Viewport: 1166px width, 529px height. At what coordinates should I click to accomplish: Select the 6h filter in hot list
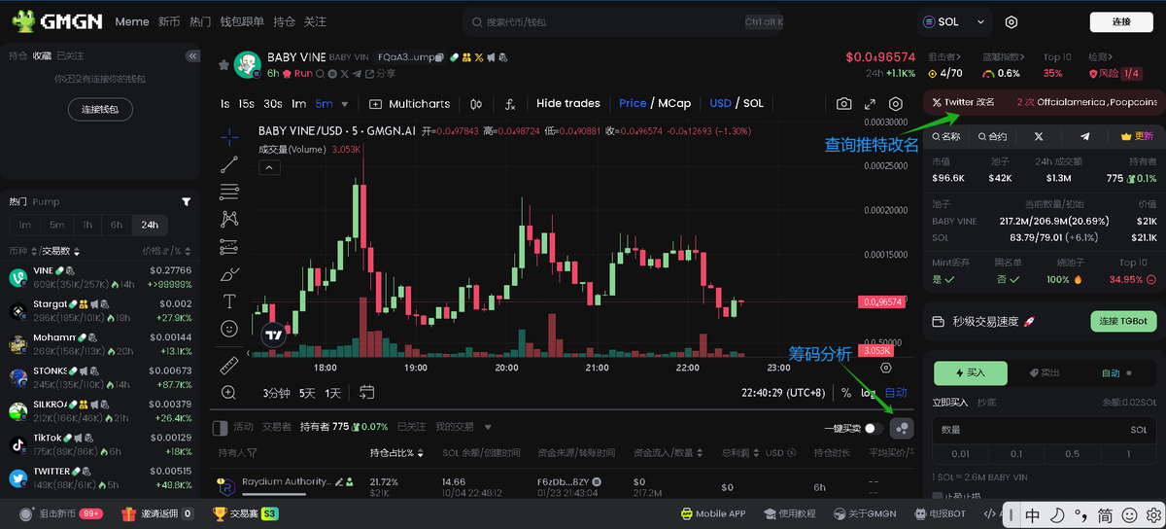point(117,225)
